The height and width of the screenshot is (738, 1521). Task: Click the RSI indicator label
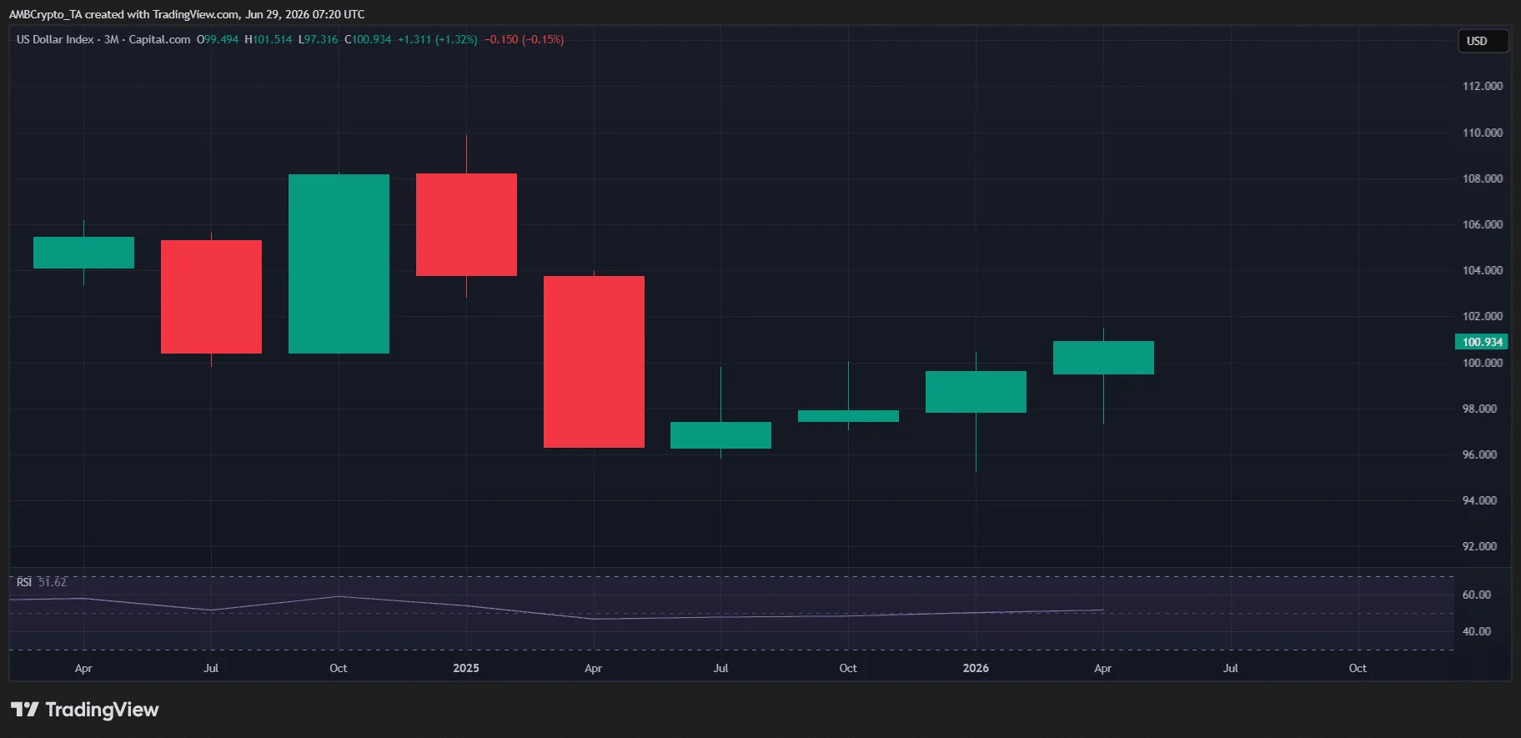[24, 582]
